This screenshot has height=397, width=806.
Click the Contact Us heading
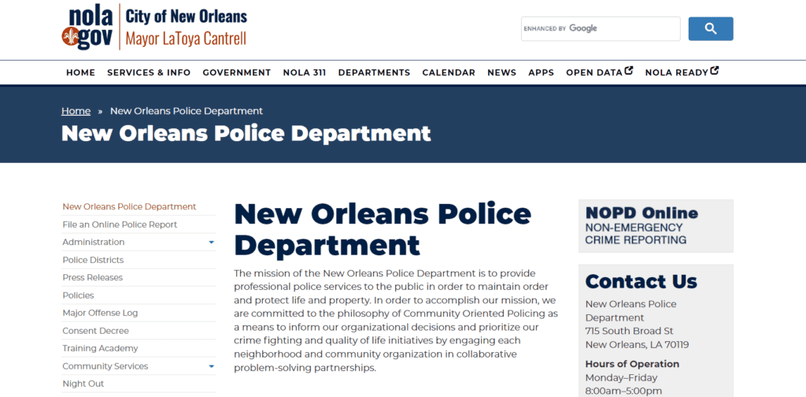coord(641,282)
